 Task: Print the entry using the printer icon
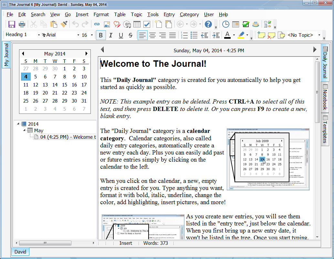point(22,24)
